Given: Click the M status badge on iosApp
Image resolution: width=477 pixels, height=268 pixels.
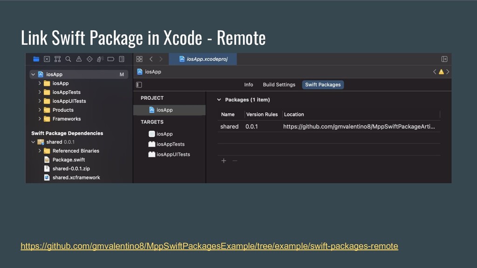Looking at the screenshot, I should (122, 74).
